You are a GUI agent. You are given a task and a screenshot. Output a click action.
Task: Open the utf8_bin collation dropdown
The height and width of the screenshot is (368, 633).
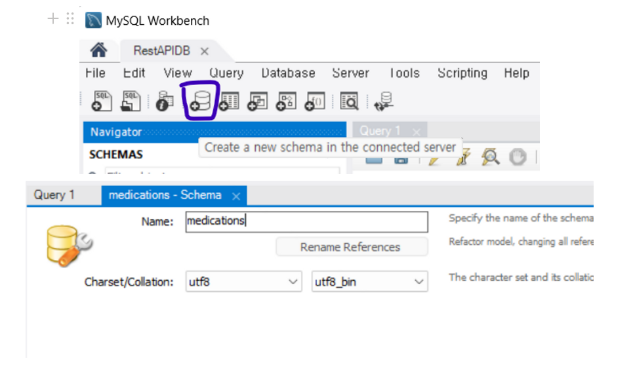click(x=369, y=282)
